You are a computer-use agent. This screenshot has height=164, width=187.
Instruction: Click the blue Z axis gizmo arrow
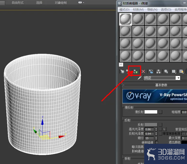click(42, 122)
